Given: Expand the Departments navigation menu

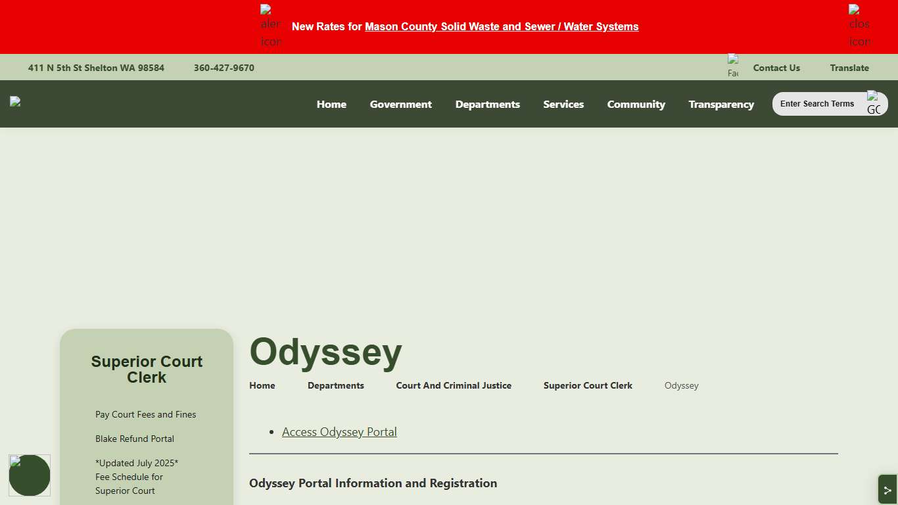Looking at the screenshot, I should (487, 104).
